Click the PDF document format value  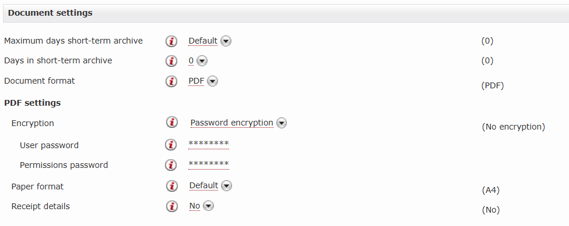tap(196, 81)
